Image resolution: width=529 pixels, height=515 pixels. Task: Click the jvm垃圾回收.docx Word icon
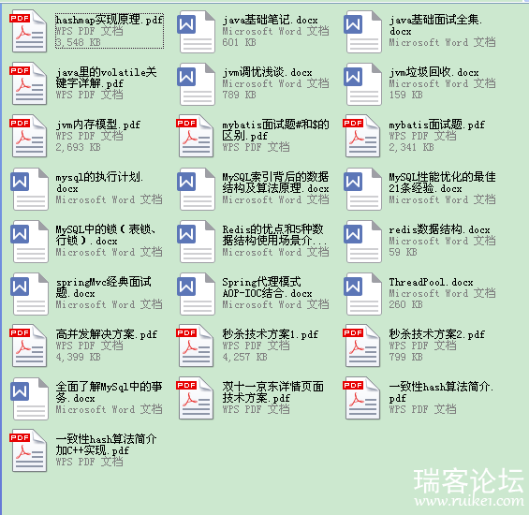(x=363, y=84)
